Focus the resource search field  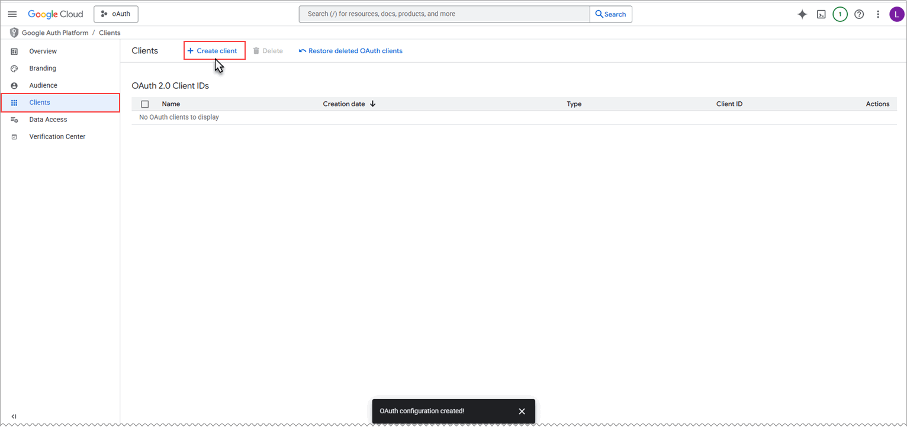(444, 14)
